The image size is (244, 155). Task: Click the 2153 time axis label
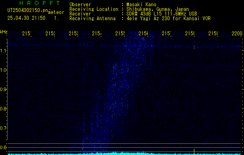coord(73,33)
